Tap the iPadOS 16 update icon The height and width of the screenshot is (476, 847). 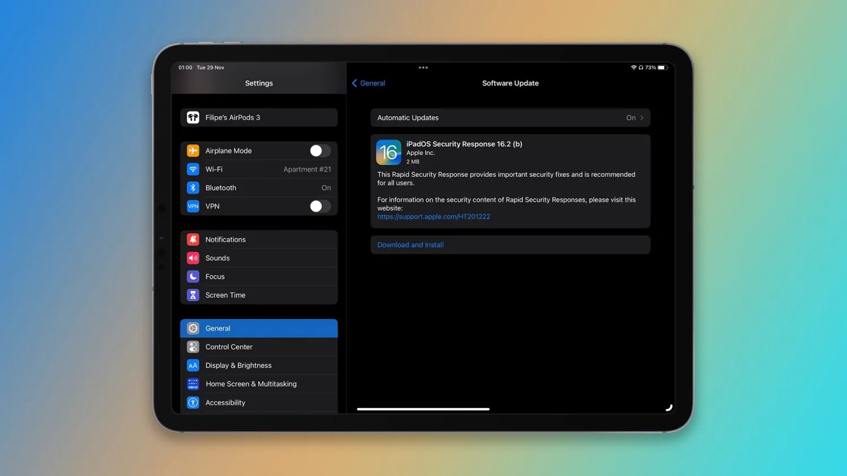tap(388, 152)
